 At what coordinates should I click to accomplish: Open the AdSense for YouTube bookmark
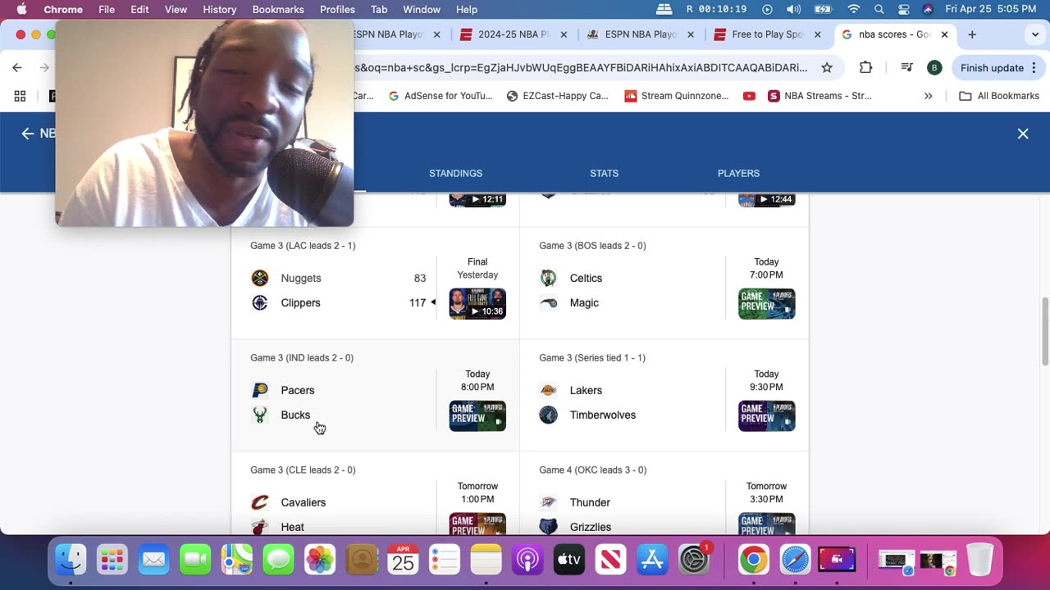tap(441, 96)
